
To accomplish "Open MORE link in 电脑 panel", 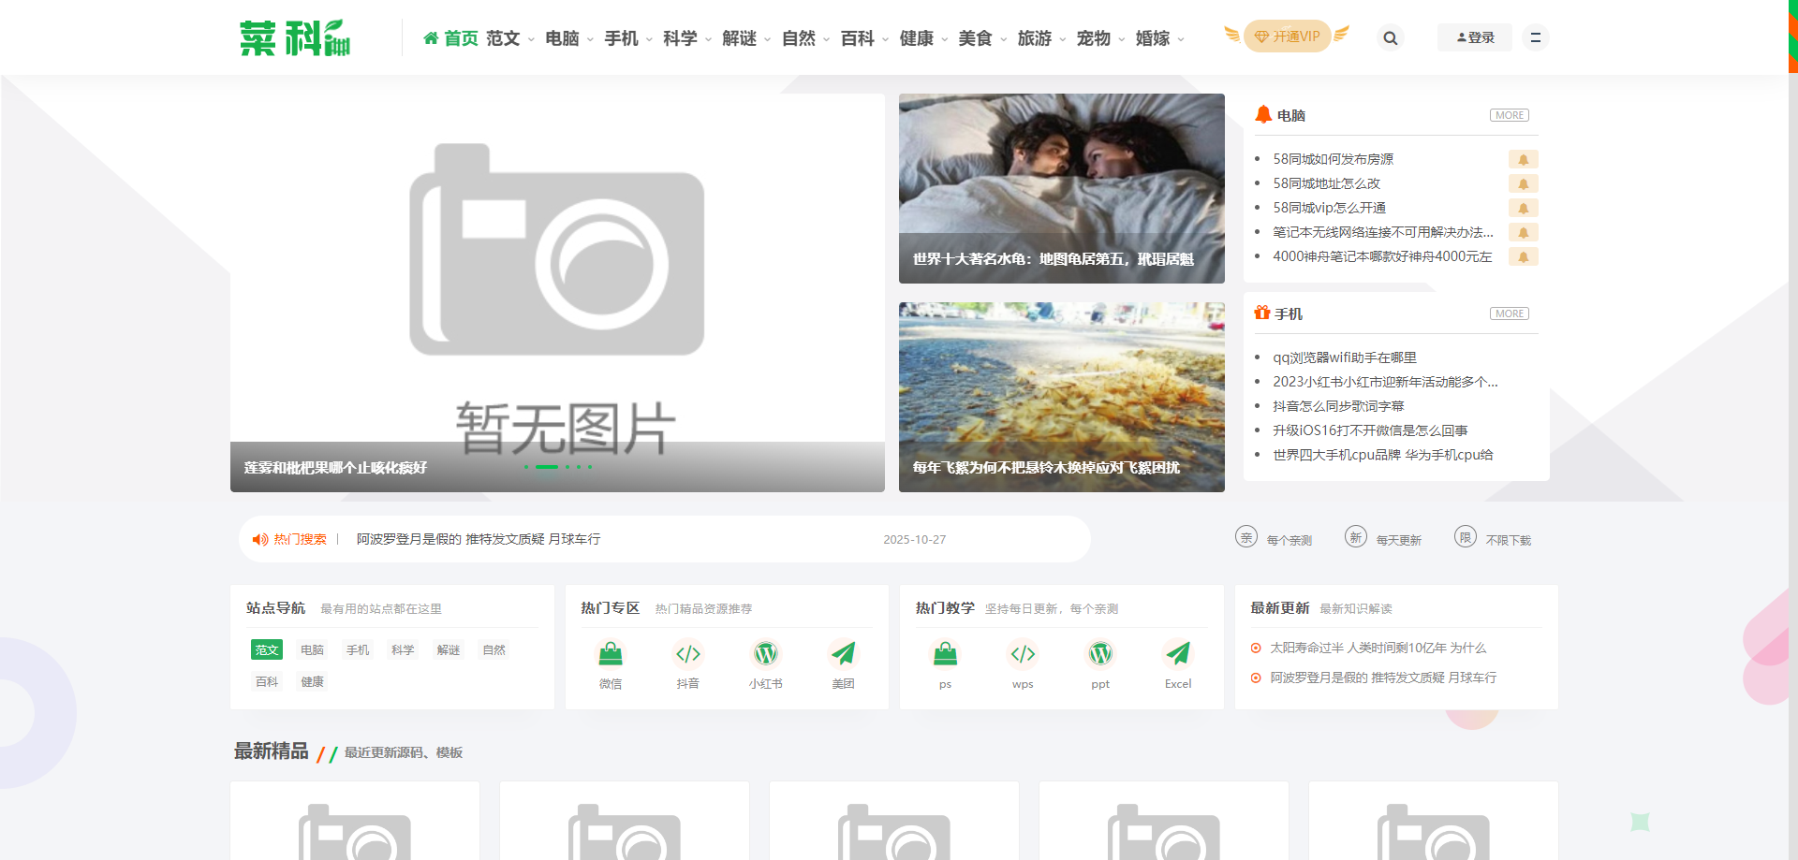I will tap(1509, 115).
